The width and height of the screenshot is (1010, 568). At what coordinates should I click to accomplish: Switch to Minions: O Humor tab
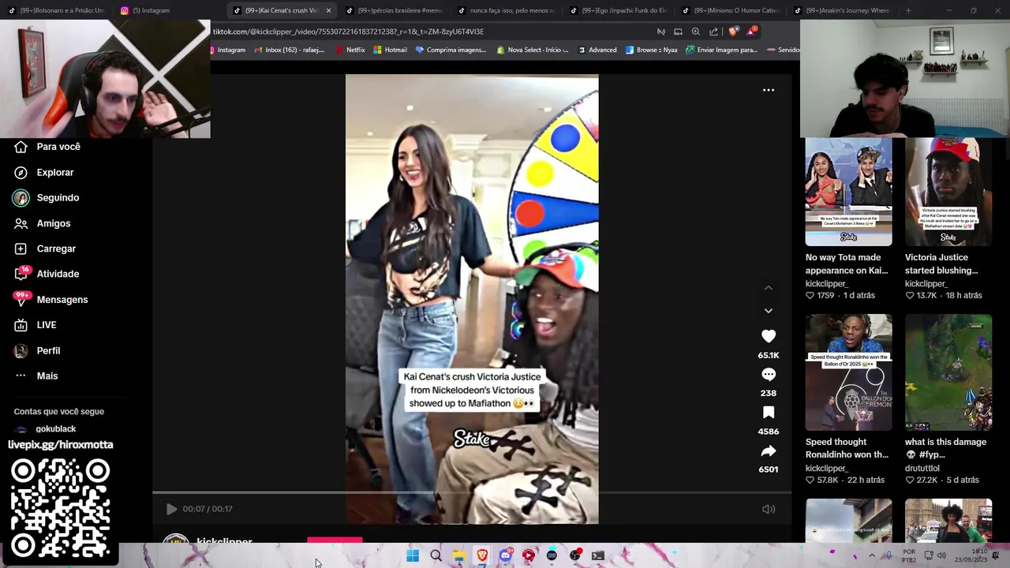730,10
